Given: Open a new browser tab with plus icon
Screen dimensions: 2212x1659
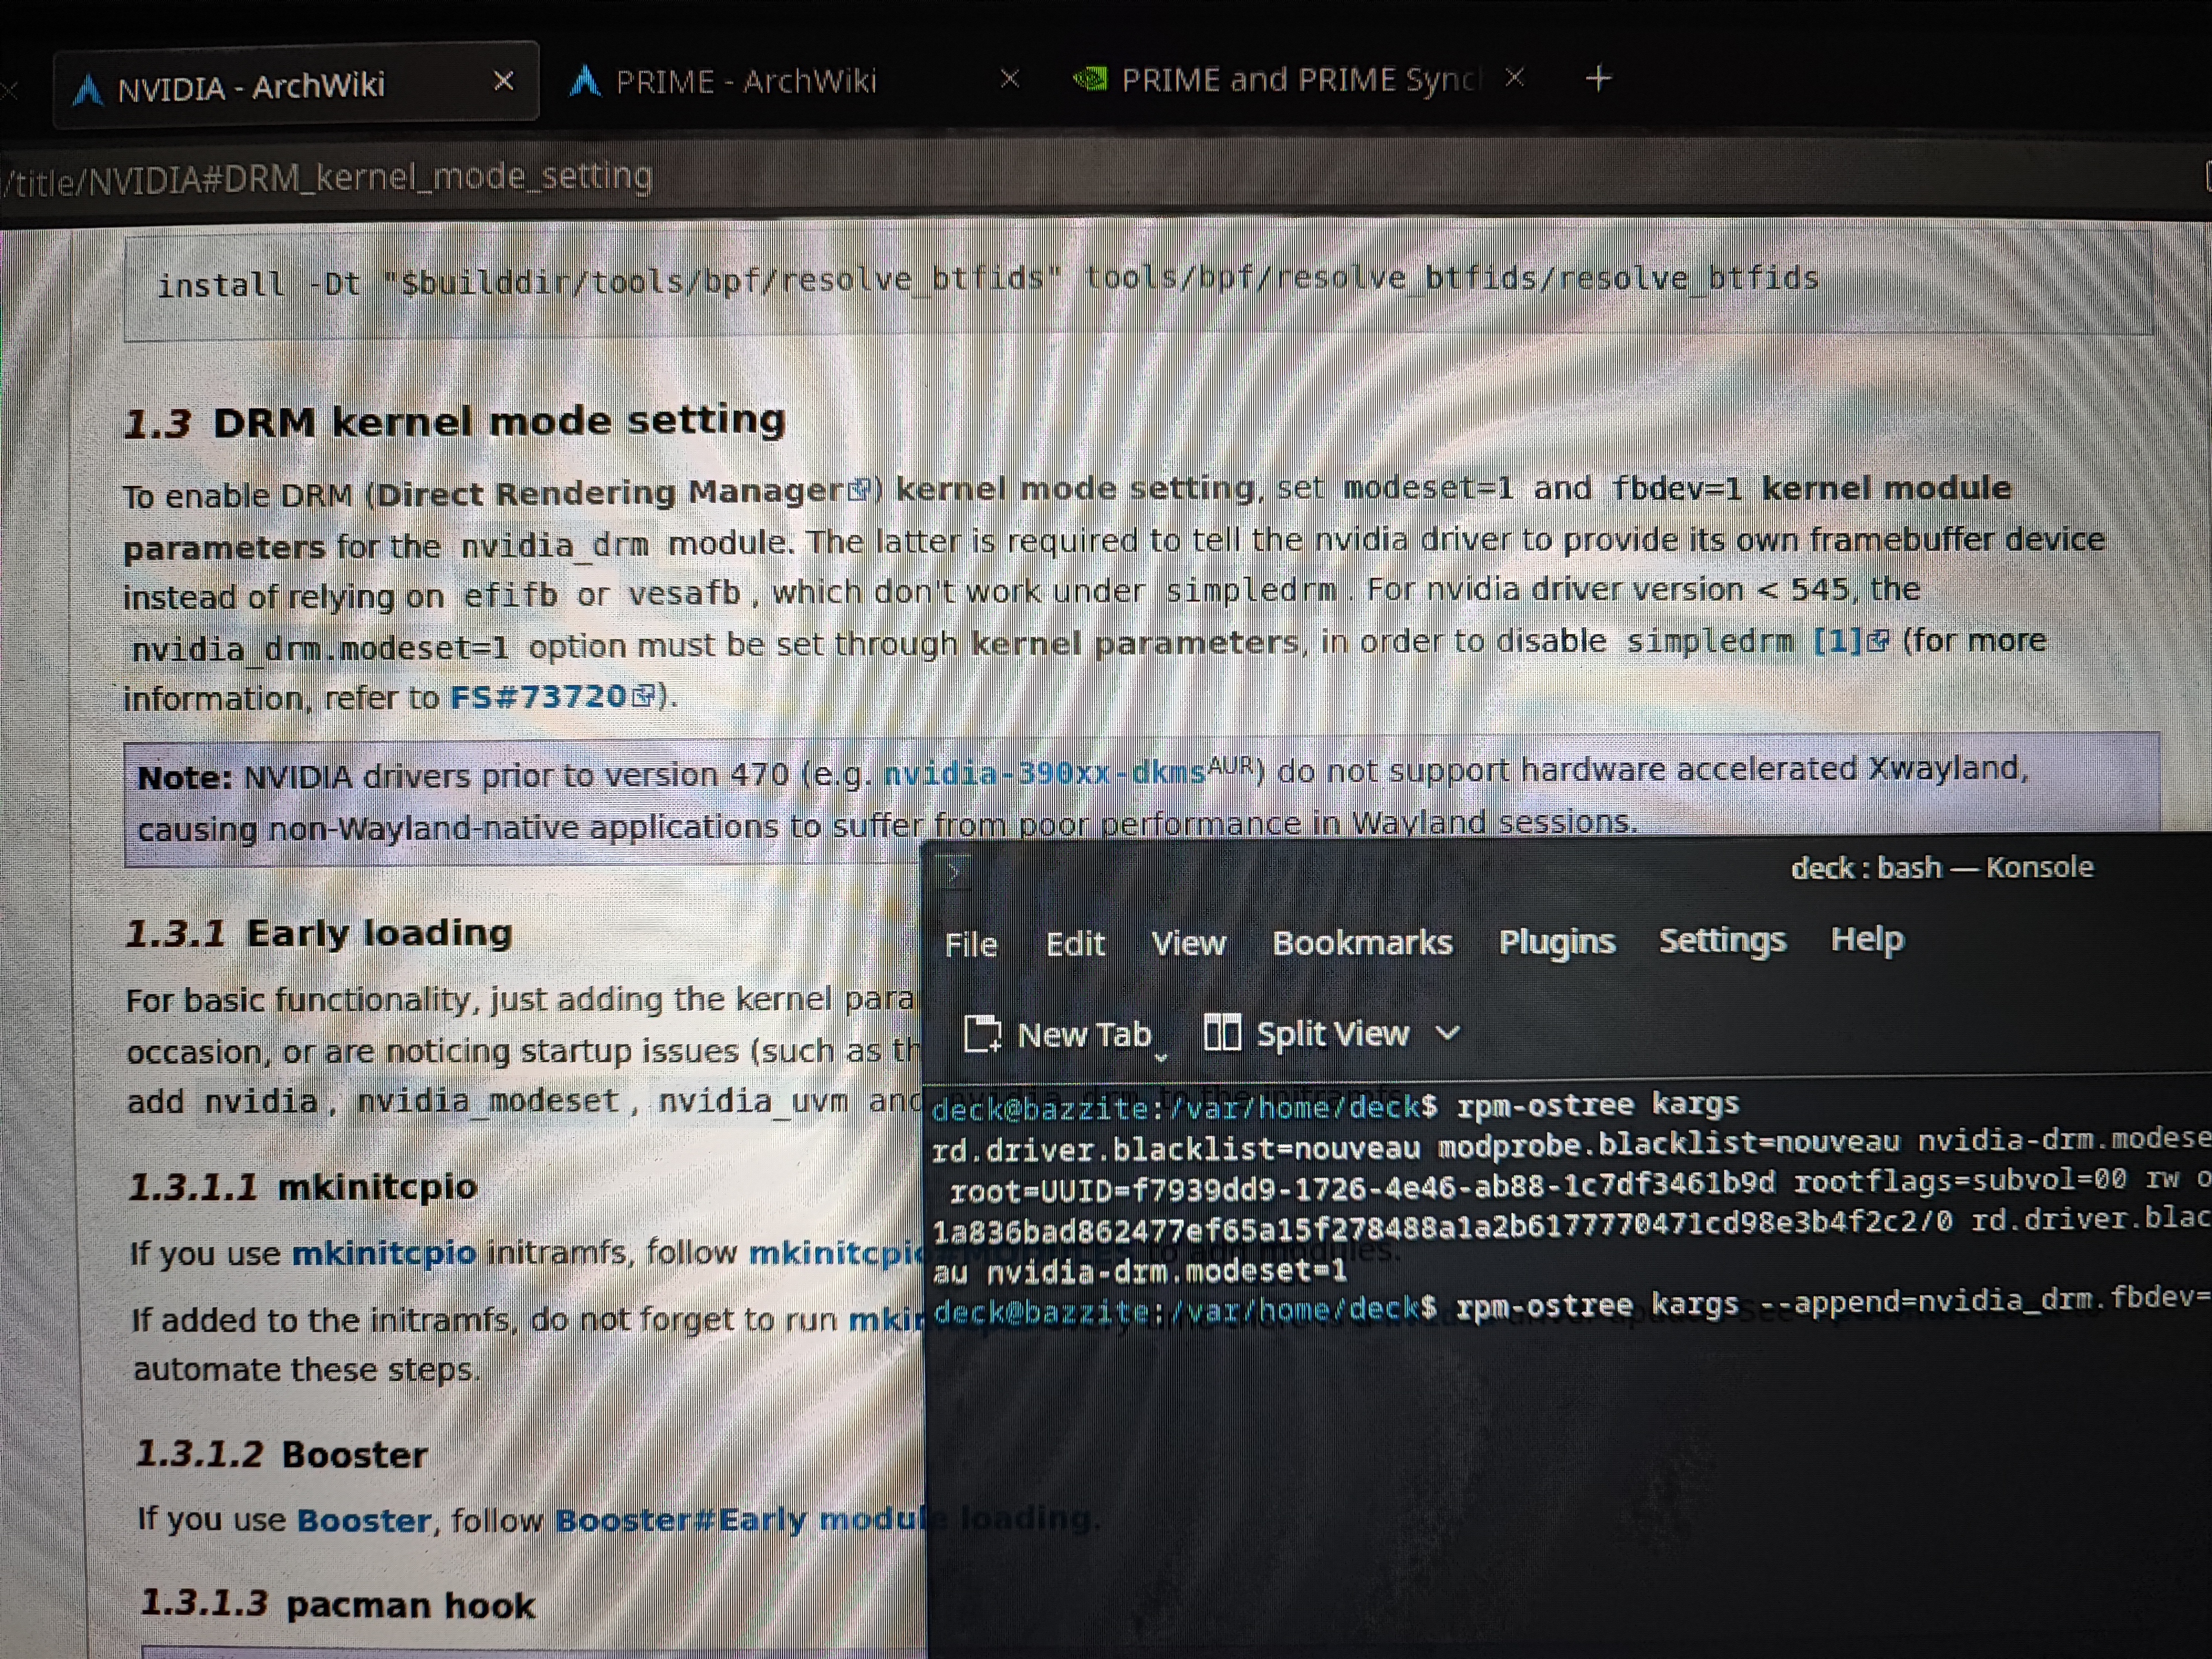Looking at the screenshot, I should 1598,79.
